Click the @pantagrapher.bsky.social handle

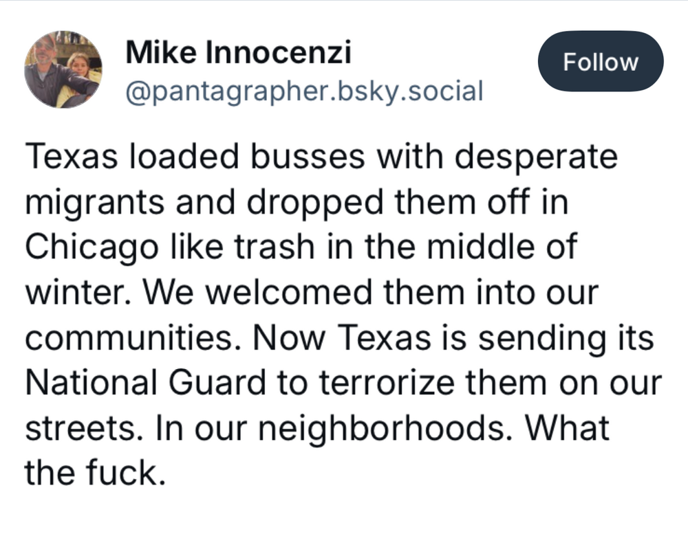pos(303,90)
